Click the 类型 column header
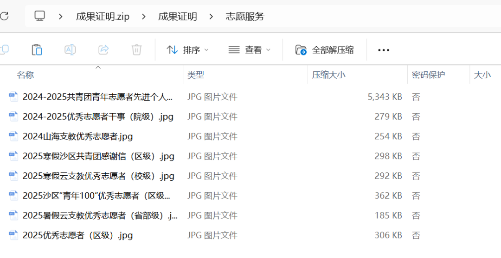 point(196,75)
